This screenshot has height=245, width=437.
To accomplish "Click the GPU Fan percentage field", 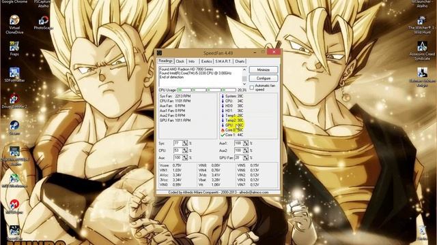I will pos(238,157).
